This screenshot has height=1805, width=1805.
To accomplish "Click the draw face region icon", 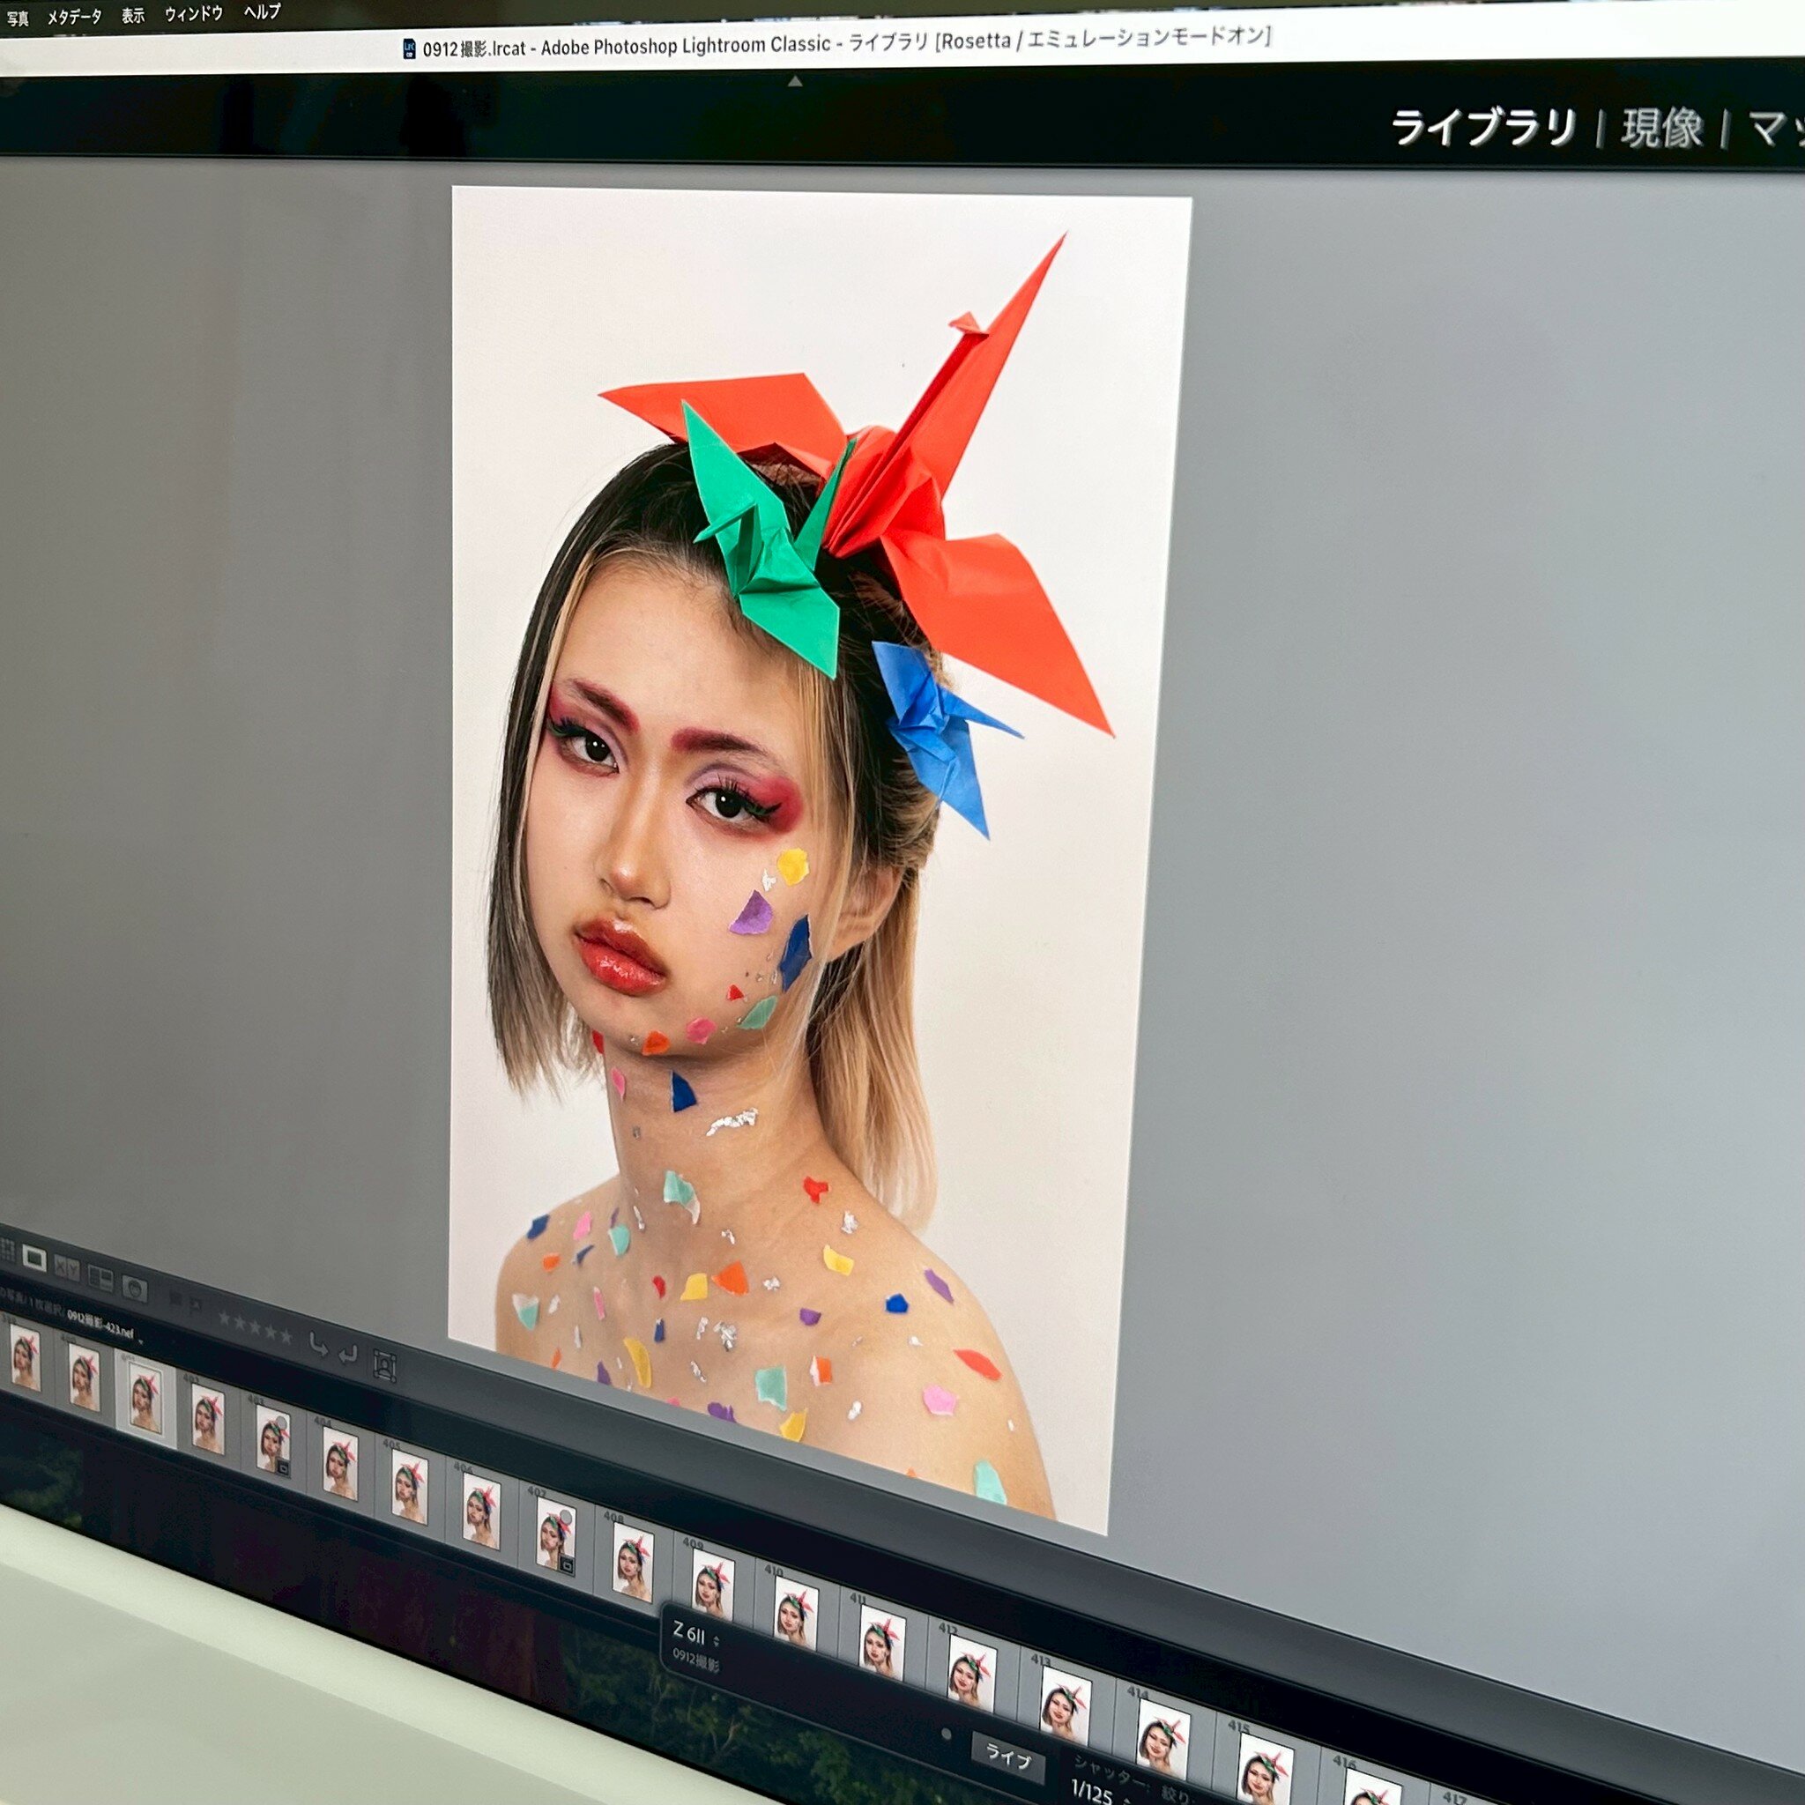I will (x=384, y=1366).
